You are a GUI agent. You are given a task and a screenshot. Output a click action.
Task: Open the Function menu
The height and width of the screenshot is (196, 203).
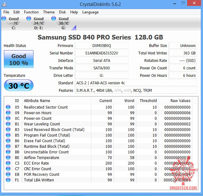coord(31,12)
